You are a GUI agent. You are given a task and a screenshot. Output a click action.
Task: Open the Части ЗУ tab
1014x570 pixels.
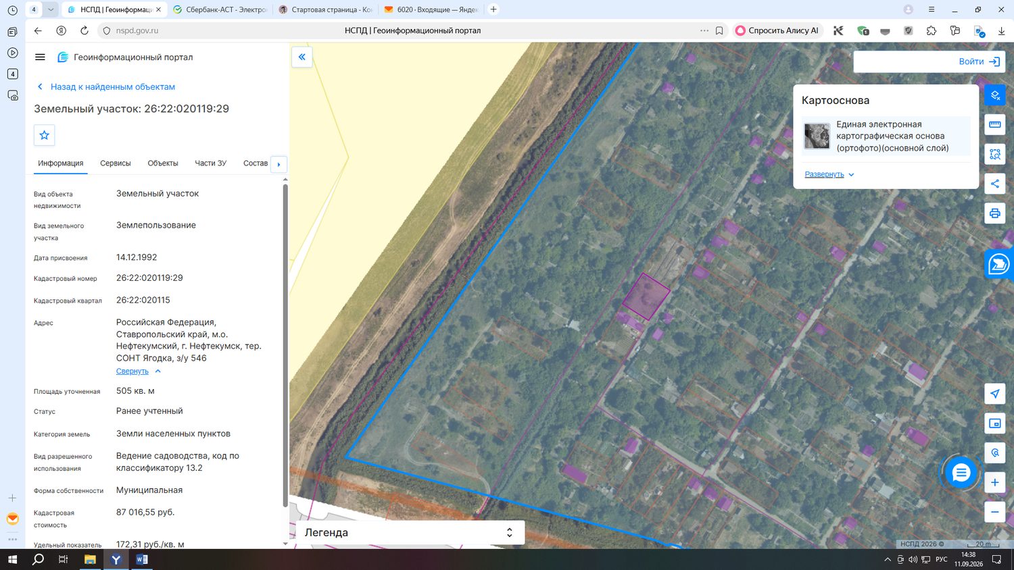tap(210, 163)
